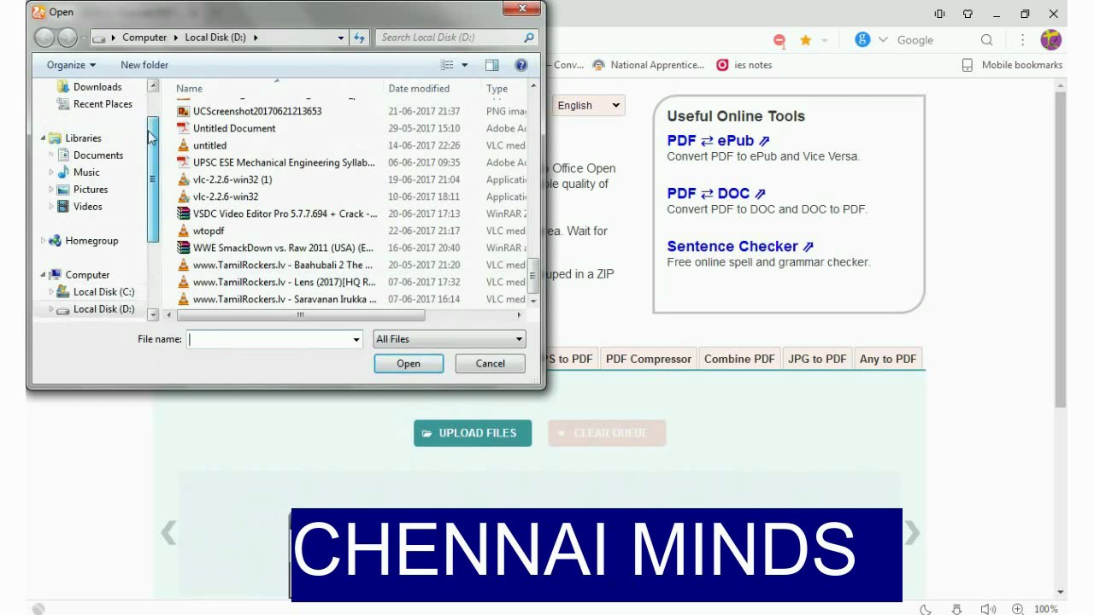Screen dimensions: 1094x615
Task: Click Computer in the address breadcrumb
Action: 144,38
